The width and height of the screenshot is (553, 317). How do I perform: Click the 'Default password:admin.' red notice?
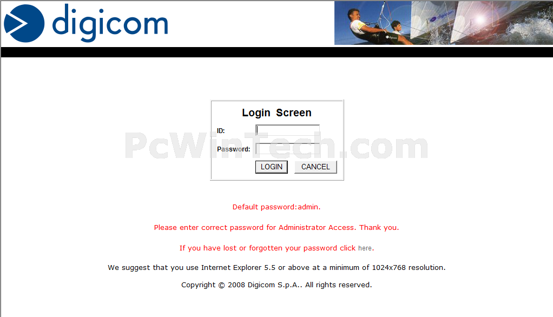(x=276, y=207)
